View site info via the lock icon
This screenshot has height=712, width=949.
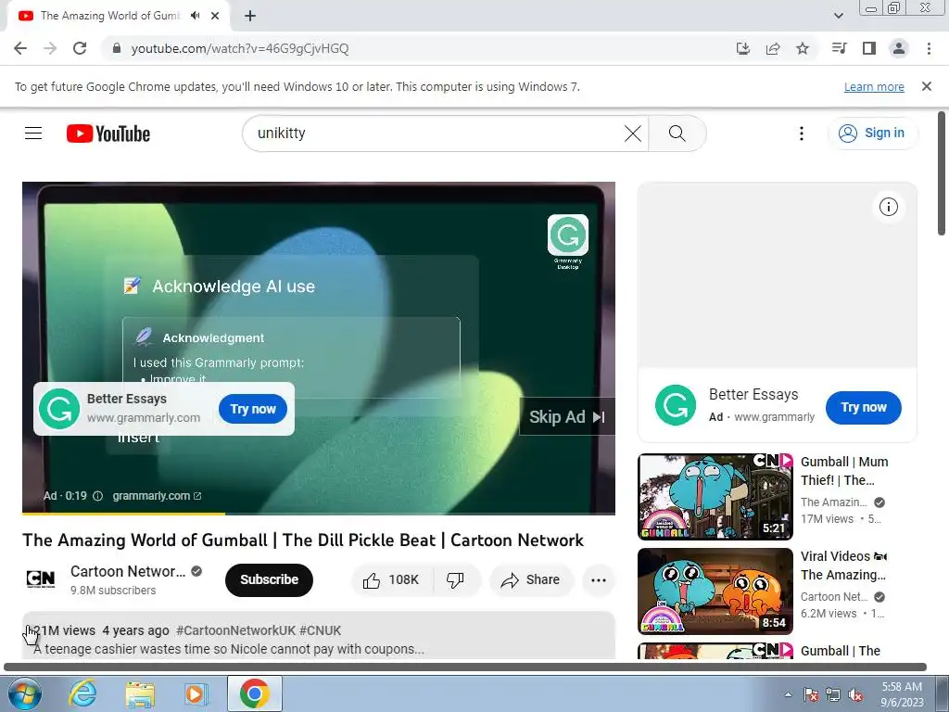pos(117,48)
